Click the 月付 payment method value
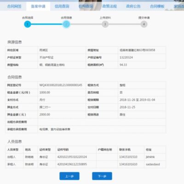This screenshot has width=184, height=184. point(42,100)
